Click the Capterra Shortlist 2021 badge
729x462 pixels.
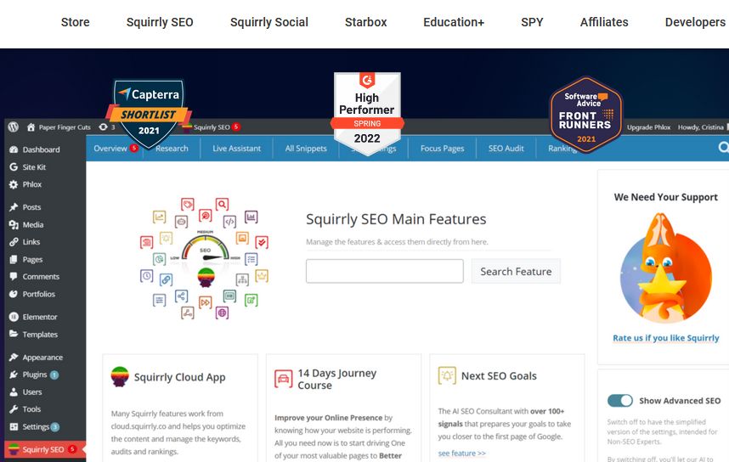(x=149, y=113)
